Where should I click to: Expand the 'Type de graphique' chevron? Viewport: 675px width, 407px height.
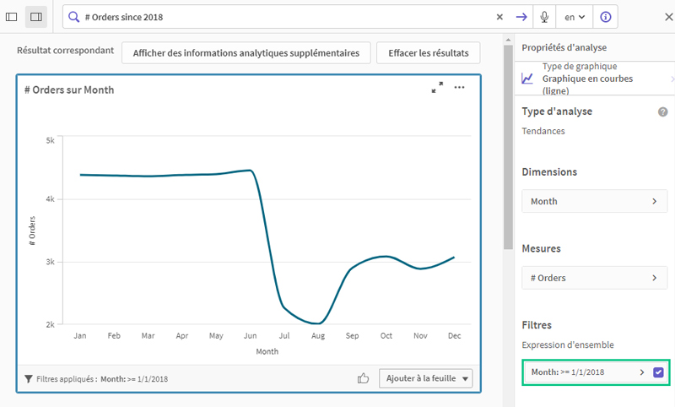pos(672,79)
